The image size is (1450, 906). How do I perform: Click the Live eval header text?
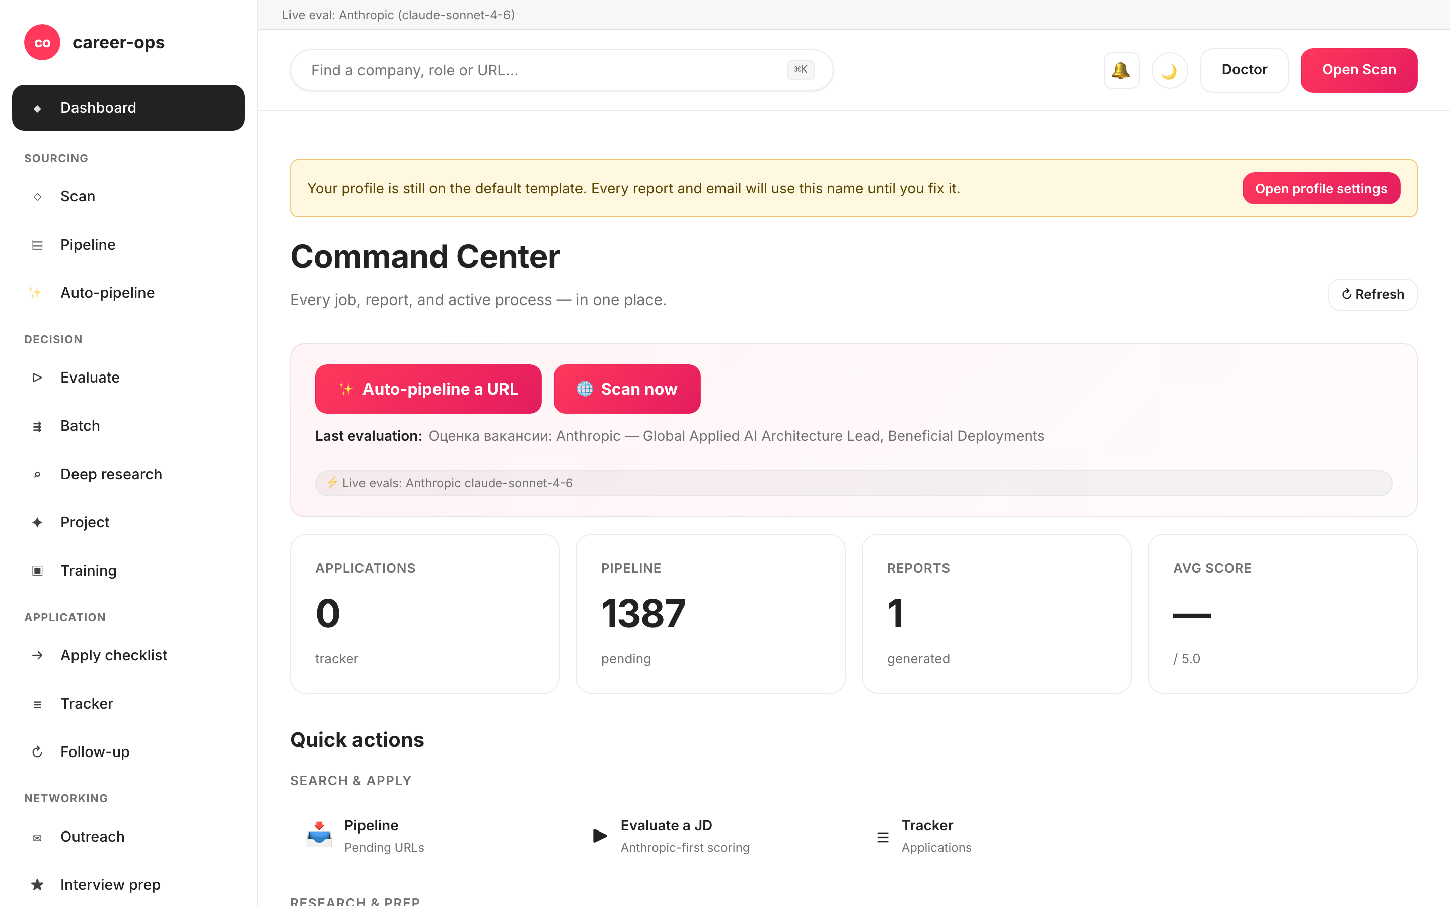coord(398,15)
